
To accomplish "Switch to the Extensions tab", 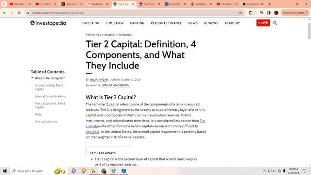I will click(253, 4).
